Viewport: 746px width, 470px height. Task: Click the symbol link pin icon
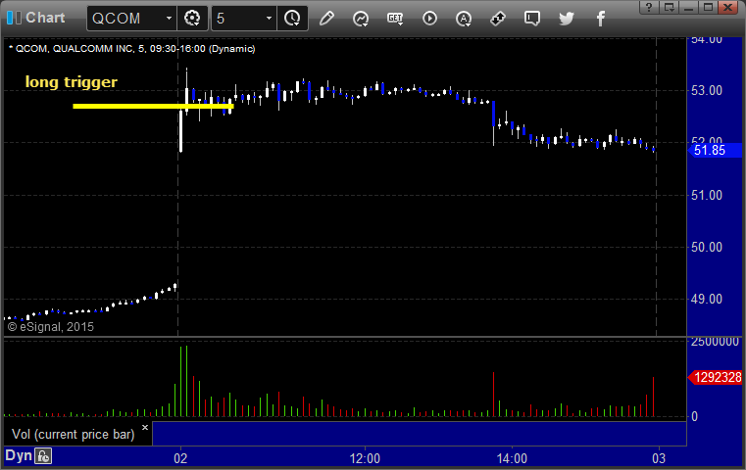tap(498, 19)
